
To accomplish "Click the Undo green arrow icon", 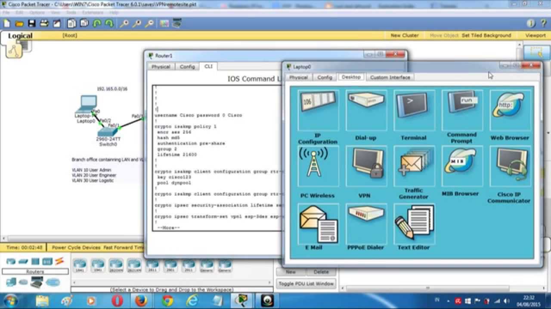I will pos(97,23).
